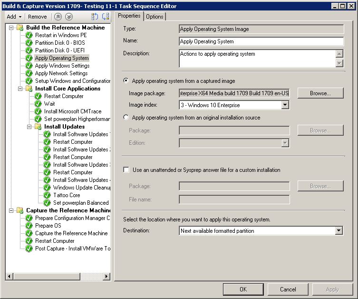Select the Prepare OS tree step
The height and width of the screenshot is (299, 358).
[x=48, y=226]
